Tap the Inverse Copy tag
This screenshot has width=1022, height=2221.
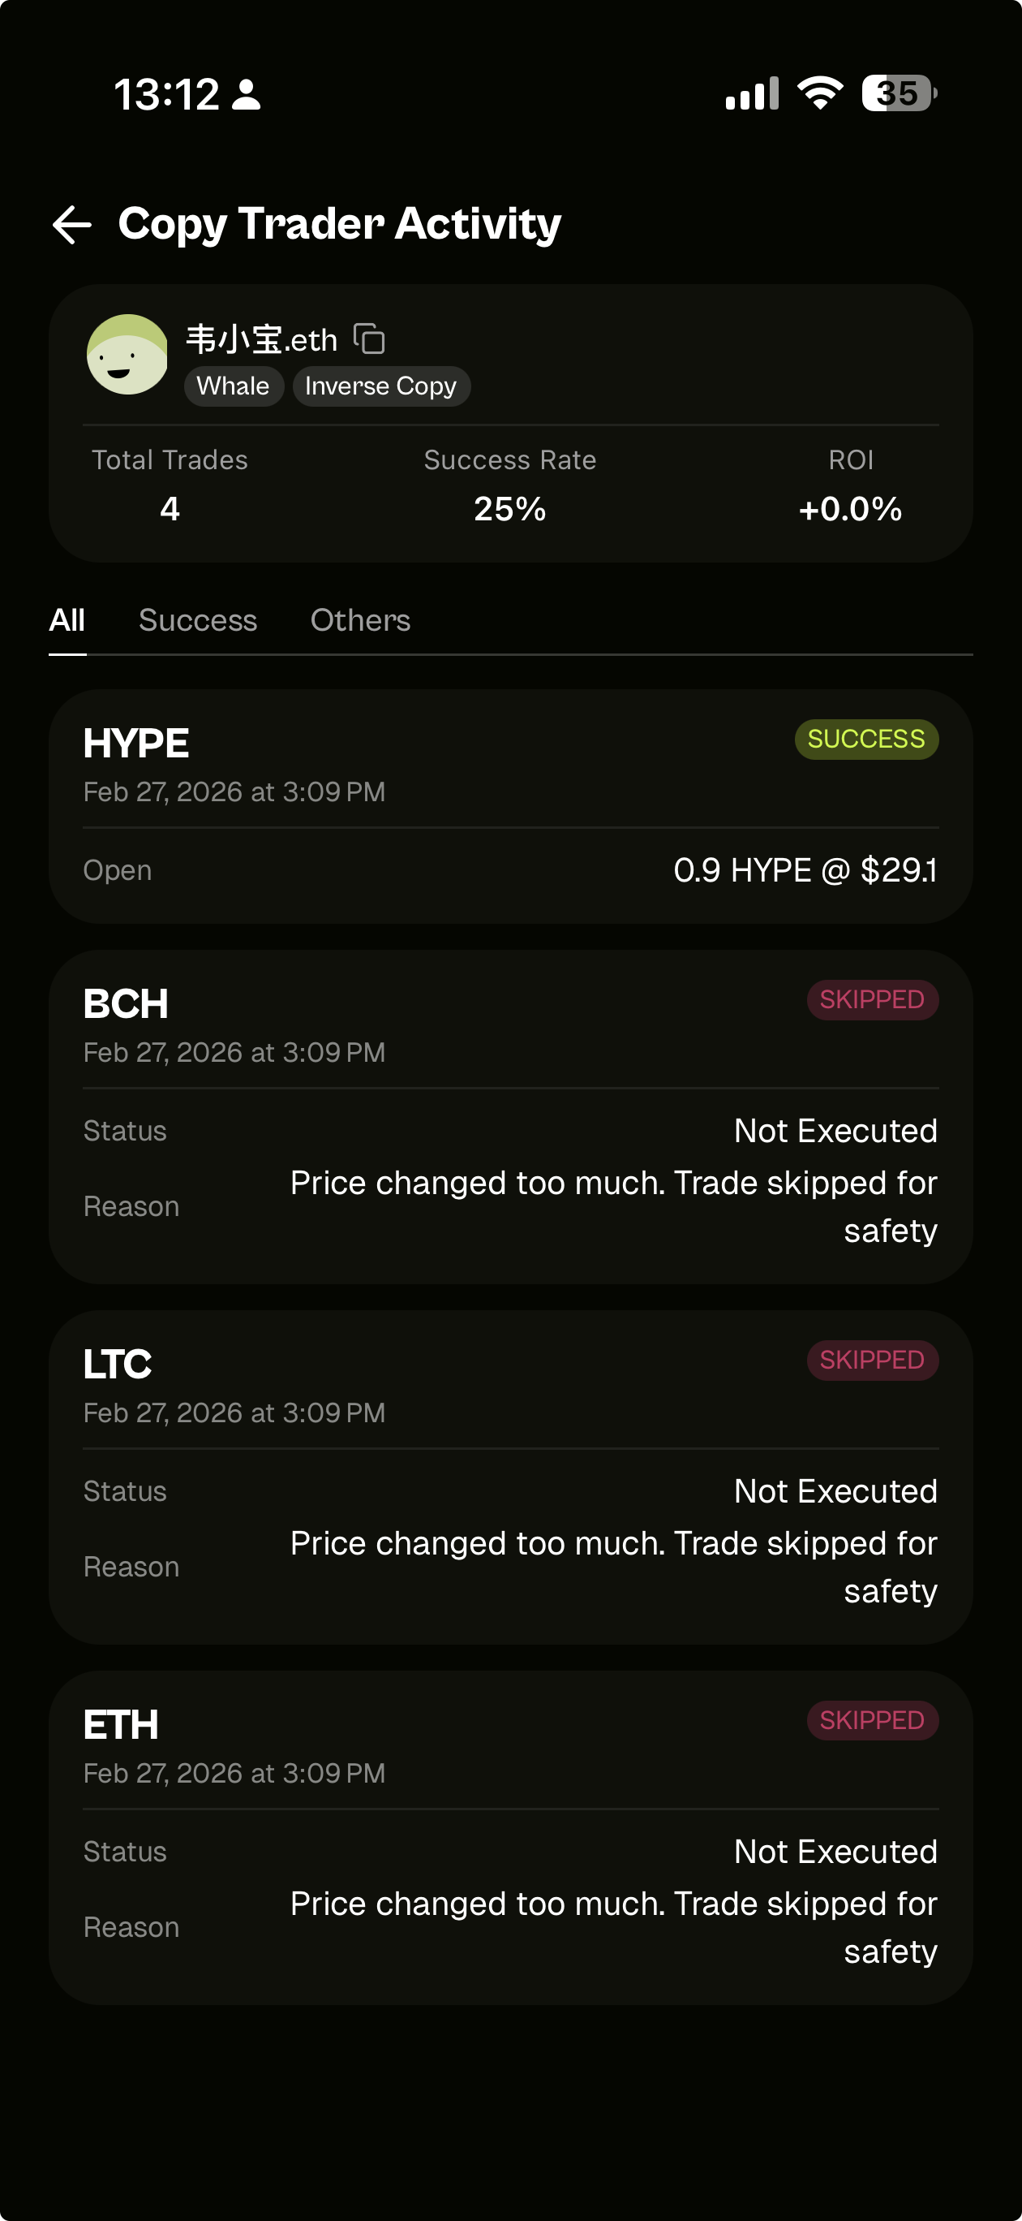pos(381,386)
